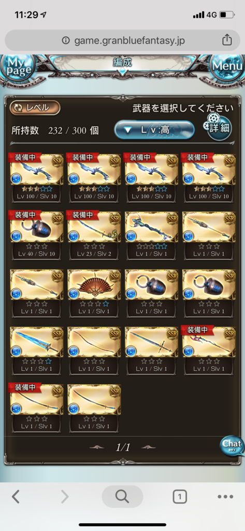Open the browser three-dots more menu

225,497
